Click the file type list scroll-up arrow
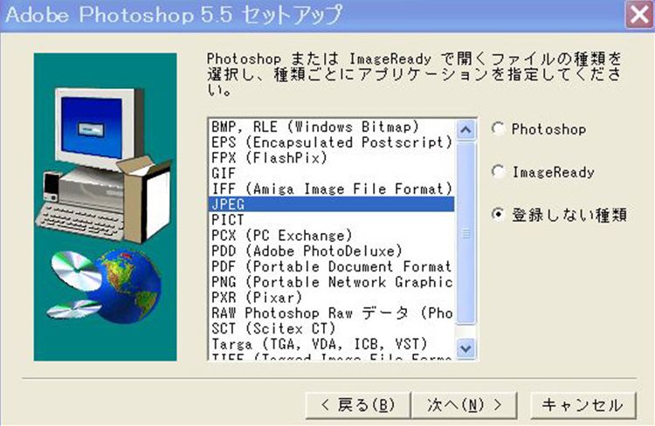Viewport: 655px width, 426px height. pos(465,130)
